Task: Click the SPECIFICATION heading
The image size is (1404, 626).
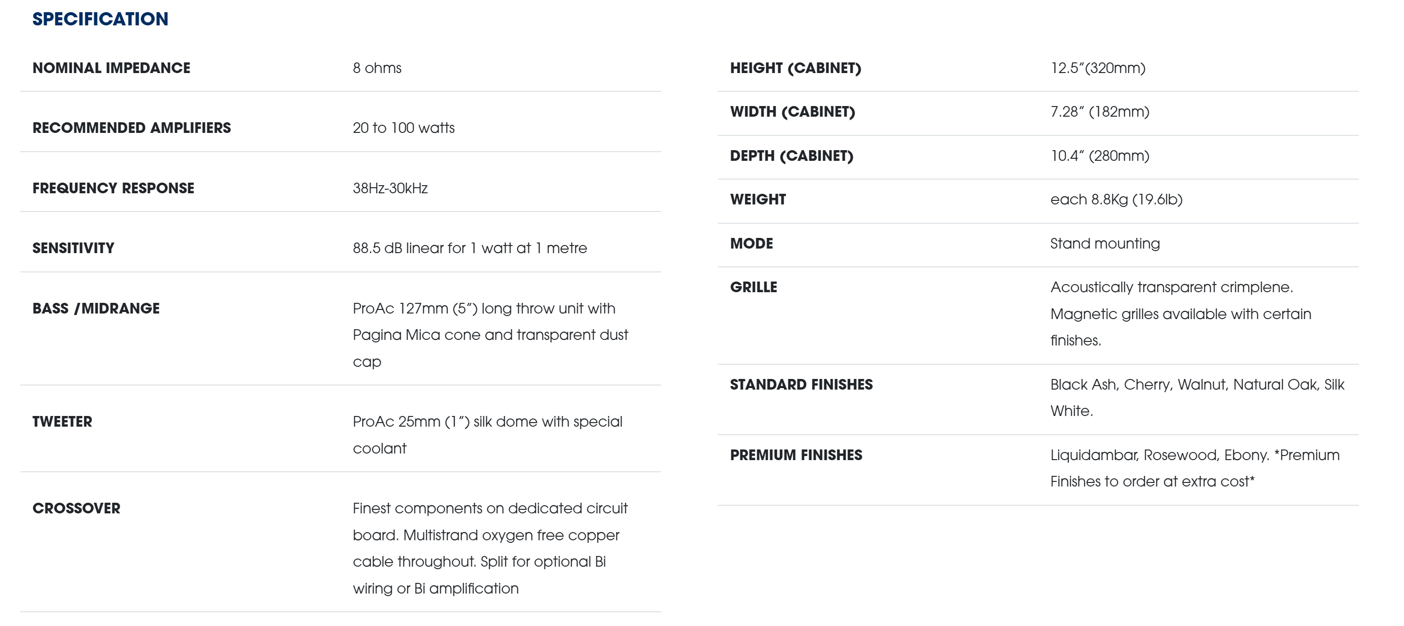Action: pyautogui.click(x=100, y=19)
